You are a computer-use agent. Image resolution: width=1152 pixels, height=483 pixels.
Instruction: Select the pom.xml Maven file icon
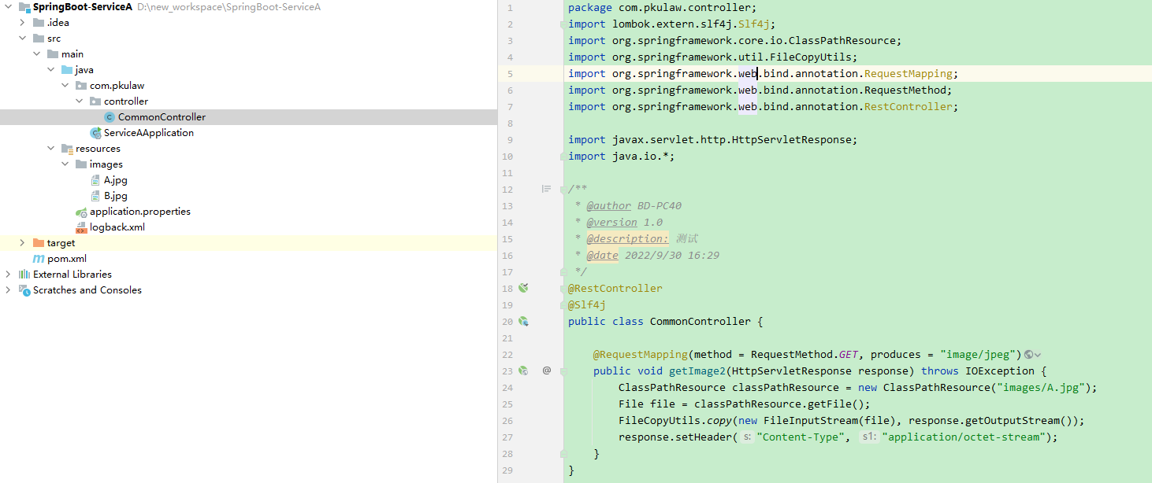(39, 259)
